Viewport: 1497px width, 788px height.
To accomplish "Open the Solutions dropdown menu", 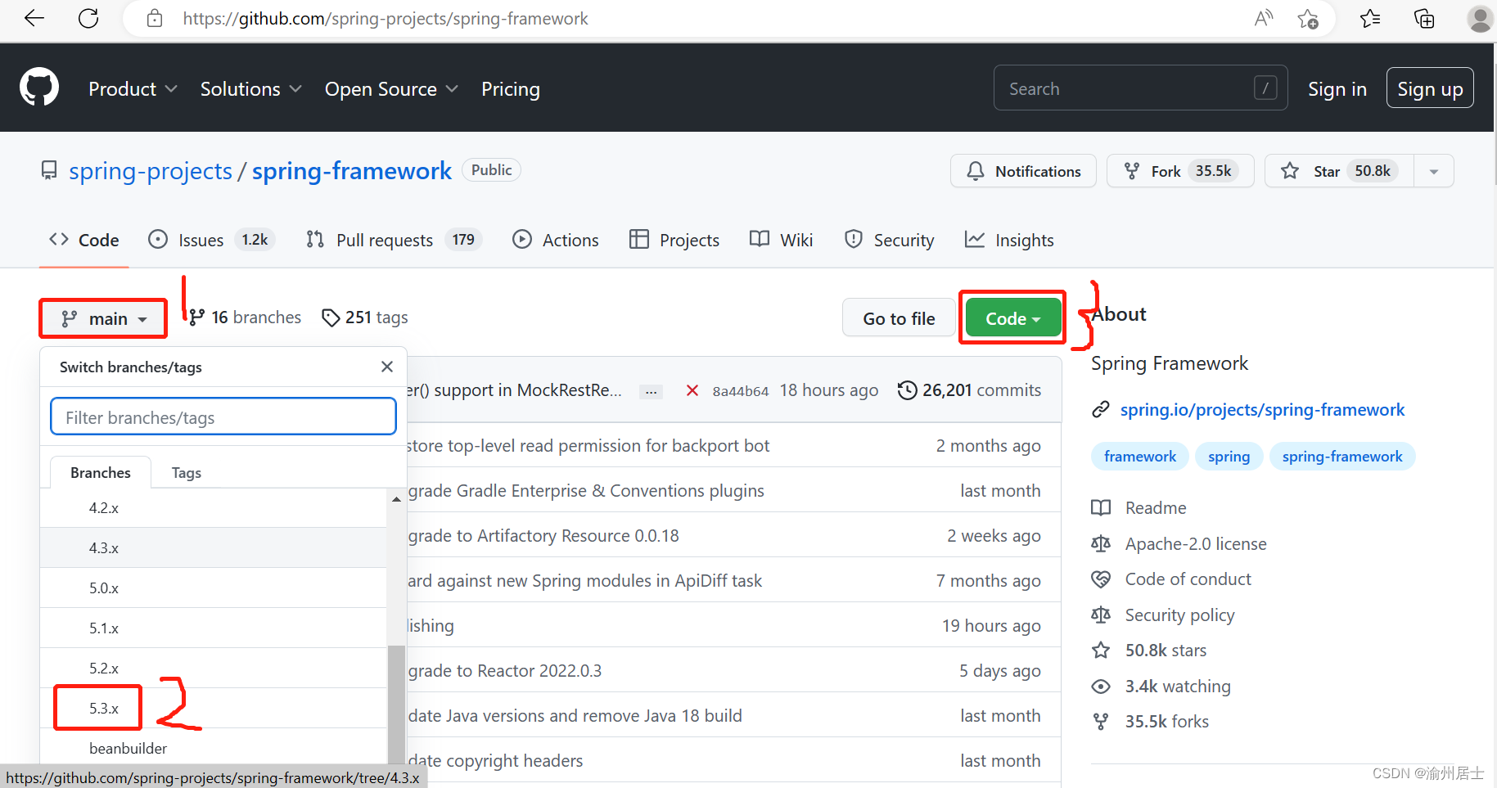I will [x=251, y=89].
